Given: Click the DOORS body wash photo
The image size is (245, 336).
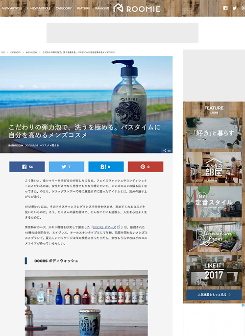Looking at the screenshot, I should (x=86, y=303).
